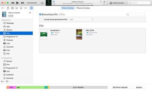Toggle the shuffle icon
The height and width of the screenshot is (91, 152).
click(x=54, y=2)
